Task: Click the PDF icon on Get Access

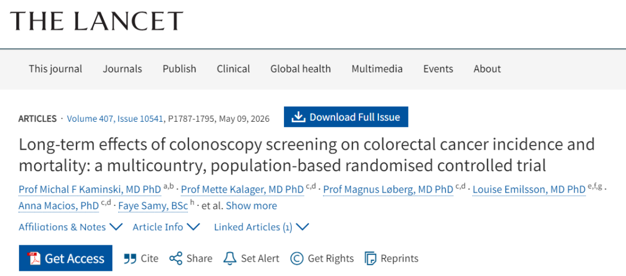Action: [34, 259]
